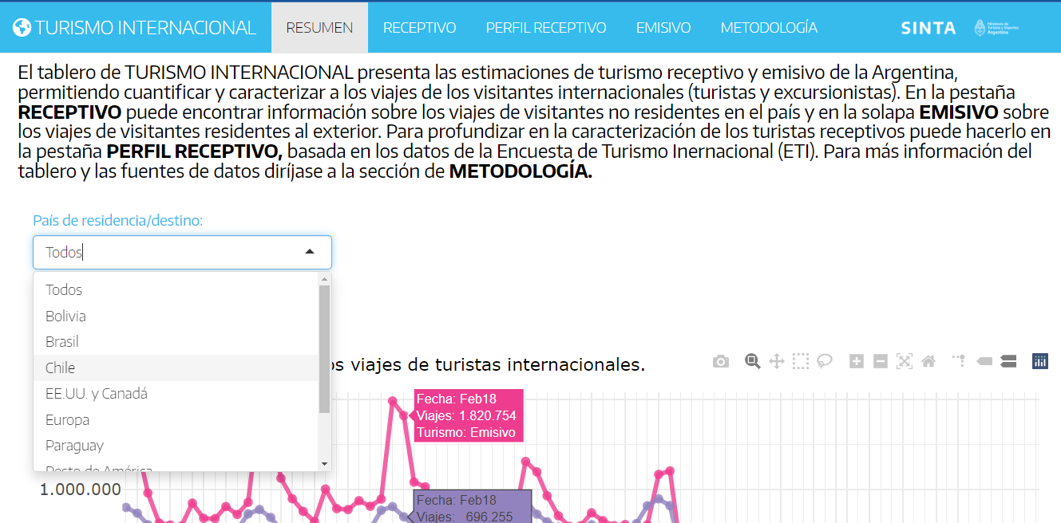Choose the Box Select tool
Image resolution: width=1061 pixels, height=523 pixels.
tap(801, 361)
